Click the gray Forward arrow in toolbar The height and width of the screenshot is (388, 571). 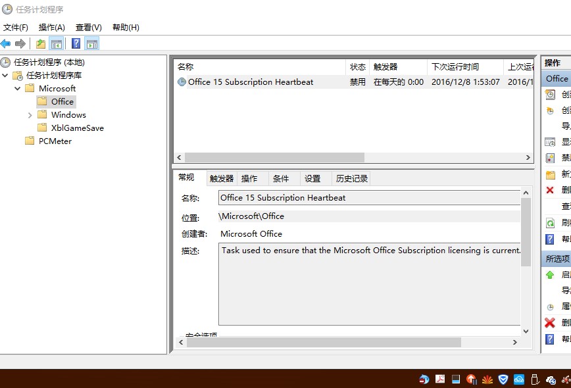(x=20, y=44)
